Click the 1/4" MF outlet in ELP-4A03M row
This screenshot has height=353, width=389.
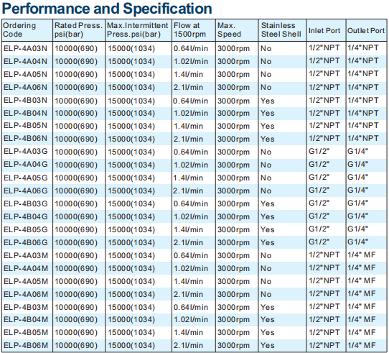pos(362,255)
